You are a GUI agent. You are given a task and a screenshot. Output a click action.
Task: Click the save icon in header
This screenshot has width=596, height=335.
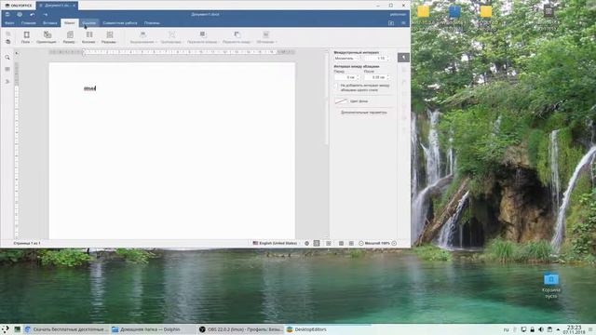tap(7, 15)
